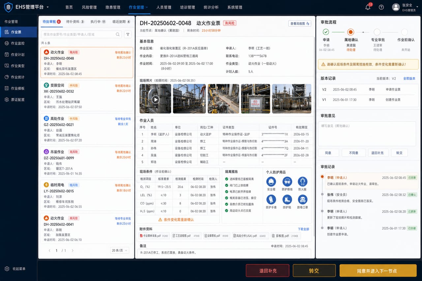Viewport: 422px width, 281px height.
Task: Open 工艺流程图.pdf attachment
Action: tap(186, 236)
